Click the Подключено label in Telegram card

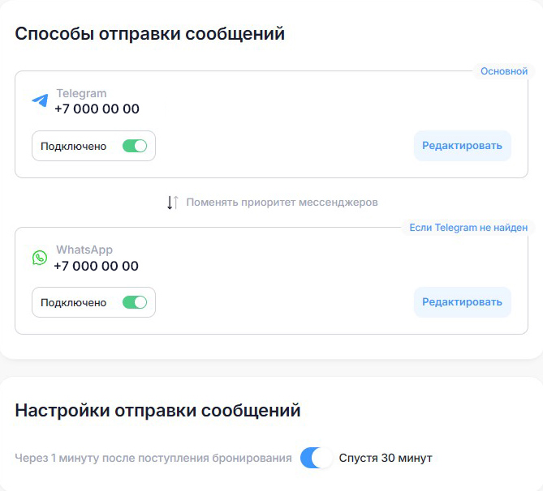click(73, 147)
